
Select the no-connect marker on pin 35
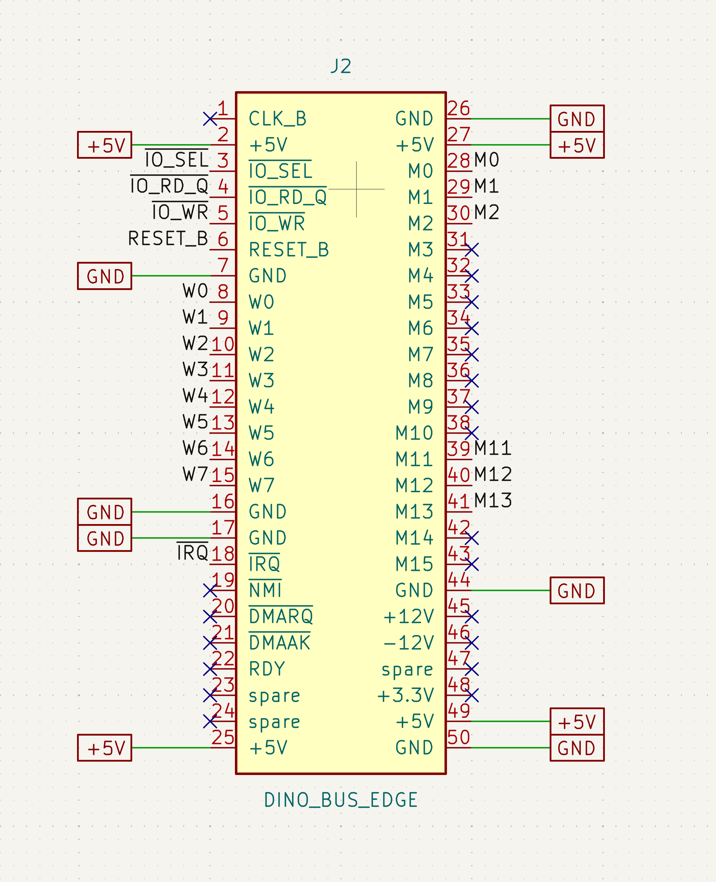(472, 354)
